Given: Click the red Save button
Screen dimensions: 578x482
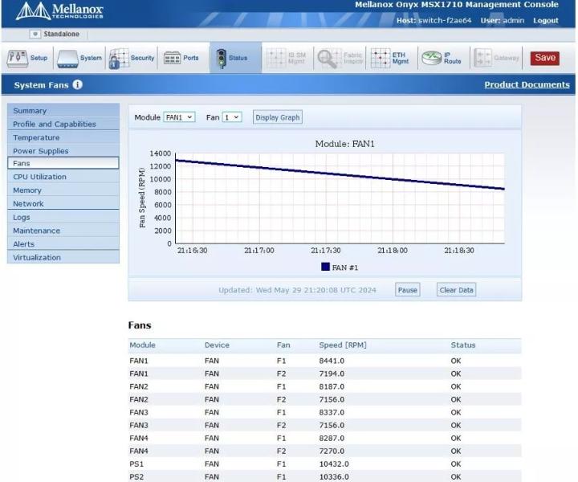Looking at the screenshot, I should tap(545, 58).
